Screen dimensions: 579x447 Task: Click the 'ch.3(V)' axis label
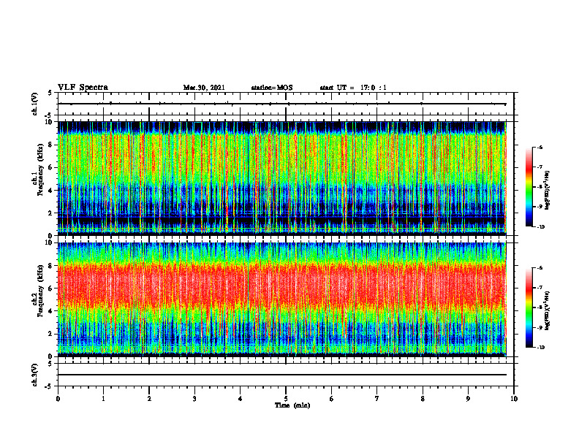click(x=35, y=375)
